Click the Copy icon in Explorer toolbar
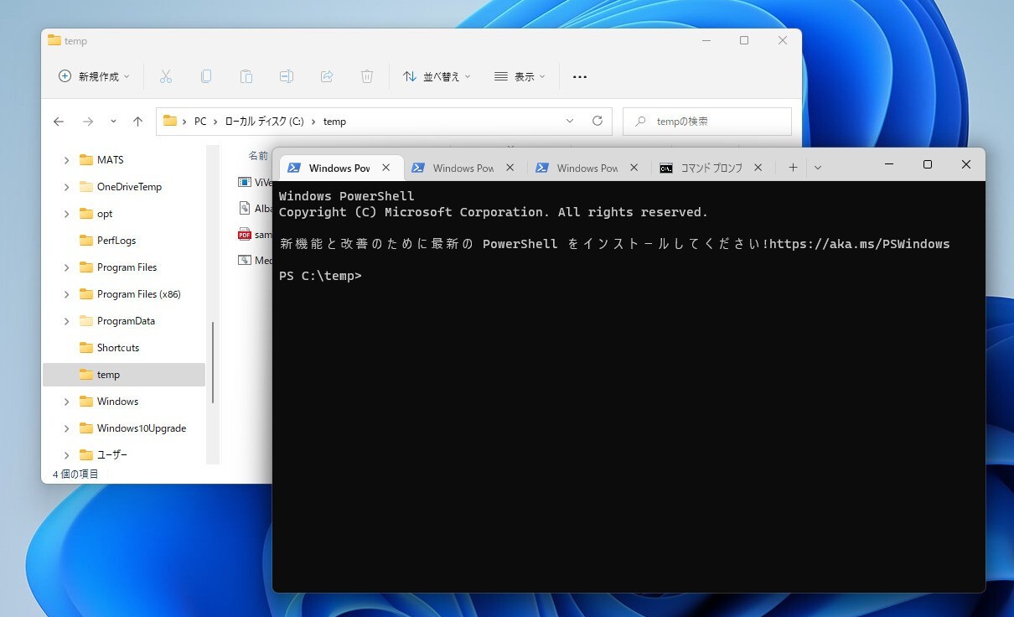Image resolution: width=1014 pixels, height=617 pixels. (206, 76)
